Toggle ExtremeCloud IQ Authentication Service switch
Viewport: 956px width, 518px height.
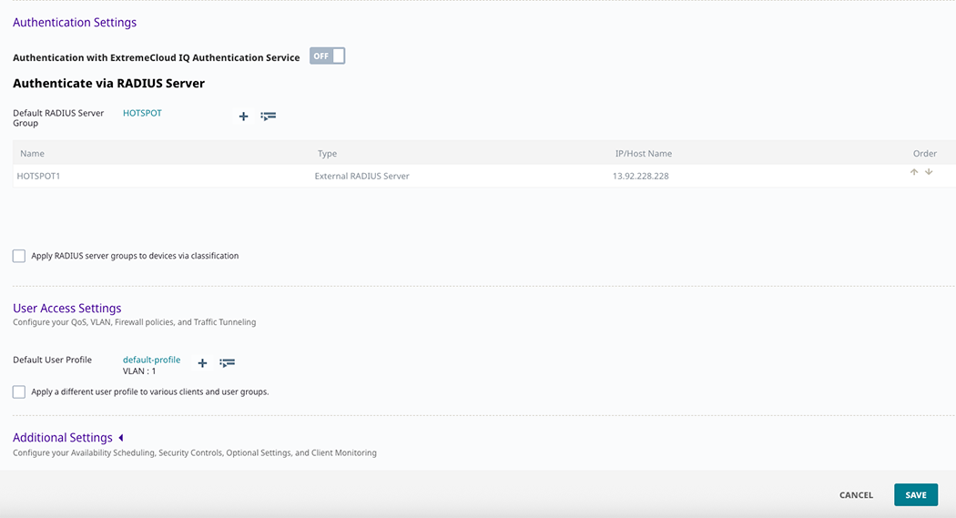pyautogui.click(x=327, y=56)
